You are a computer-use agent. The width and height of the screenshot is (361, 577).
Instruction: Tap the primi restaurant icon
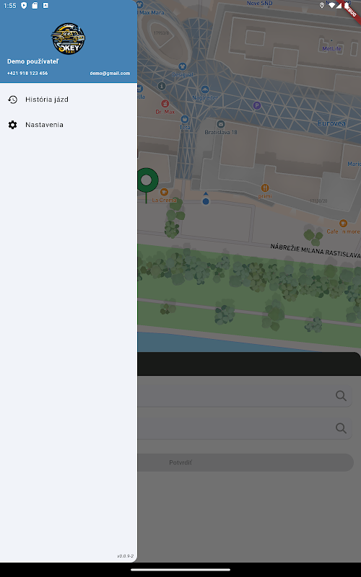[264, 188]
